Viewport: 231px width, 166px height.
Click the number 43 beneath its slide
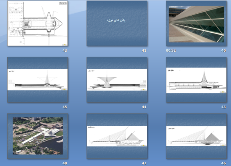pos(223,107)
